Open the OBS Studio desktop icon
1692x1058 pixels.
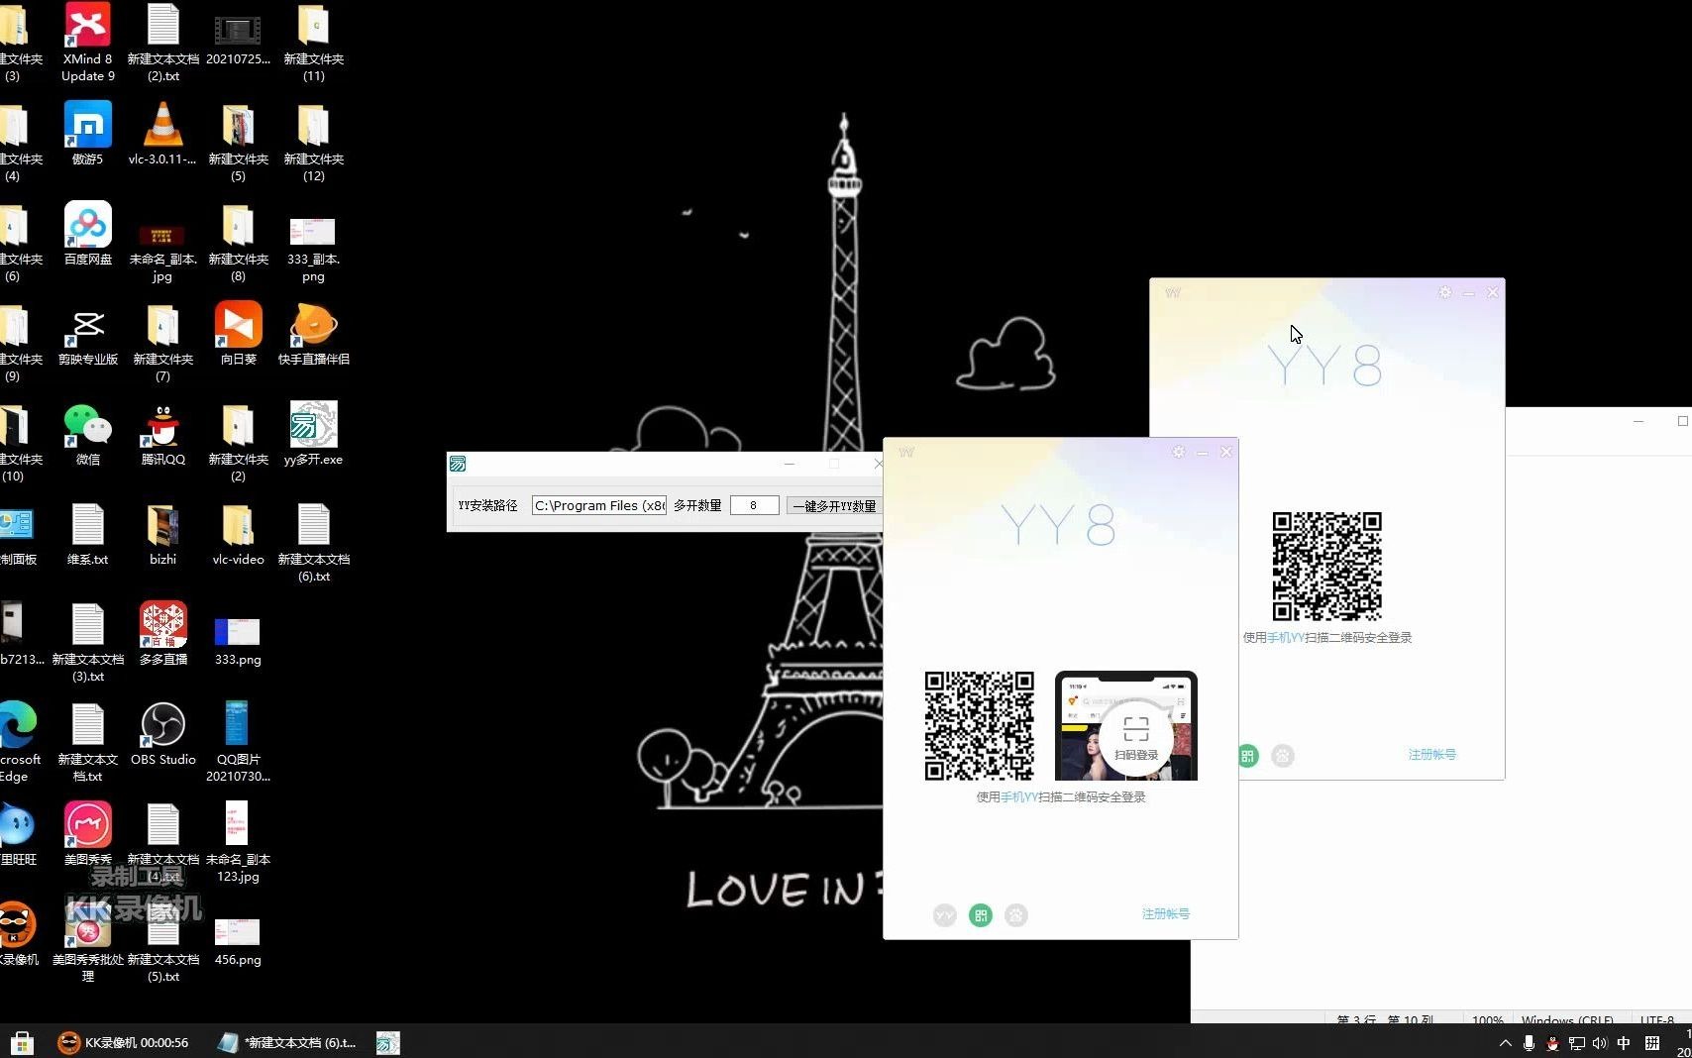coord(162,733)
